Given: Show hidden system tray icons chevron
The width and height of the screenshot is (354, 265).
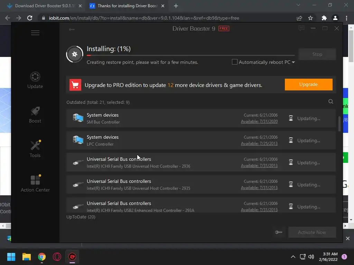Looking at the screenshot, I should tap(293, 257).
